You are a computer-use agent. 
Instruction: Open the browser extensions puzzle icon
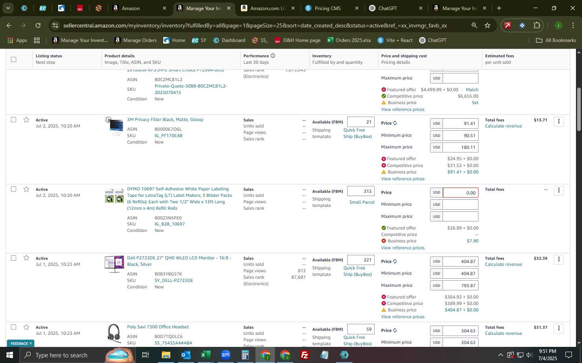(537, 25)
